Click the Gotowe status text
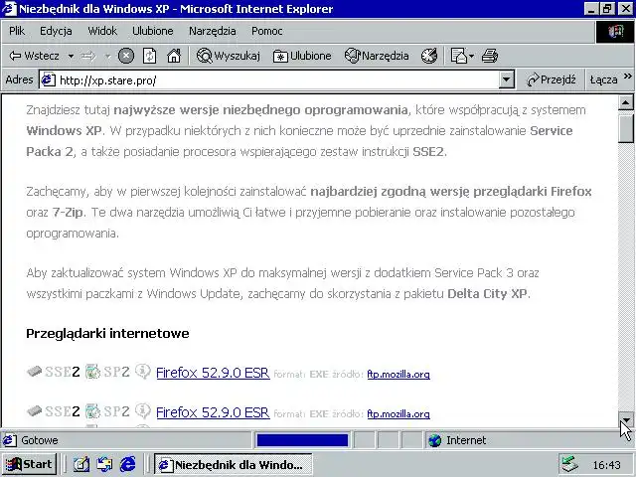 (x=40, y=440)
